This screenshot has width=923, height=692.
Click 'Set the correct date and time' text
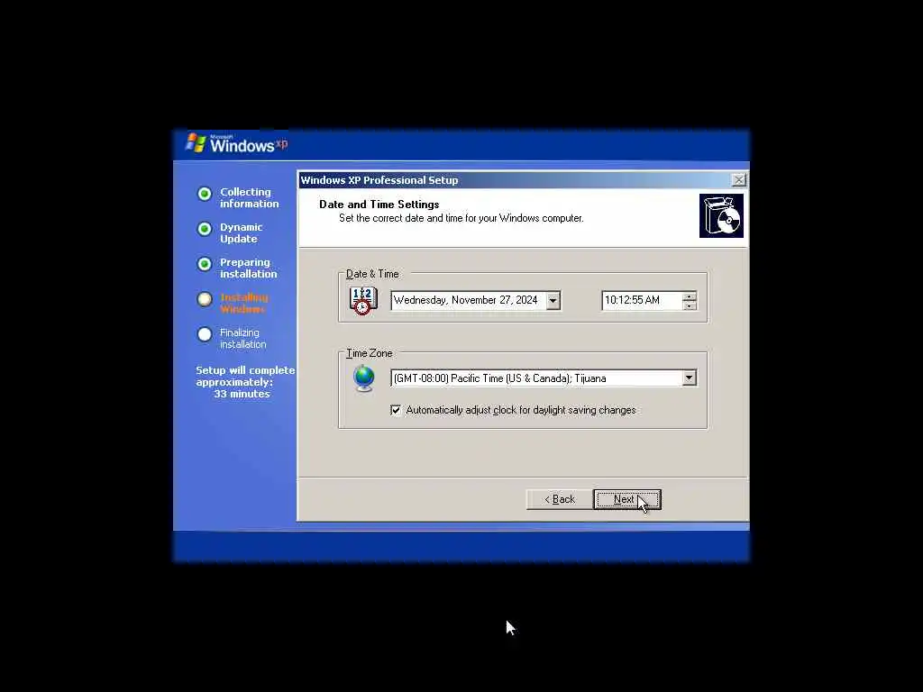[x=461, y=218]
